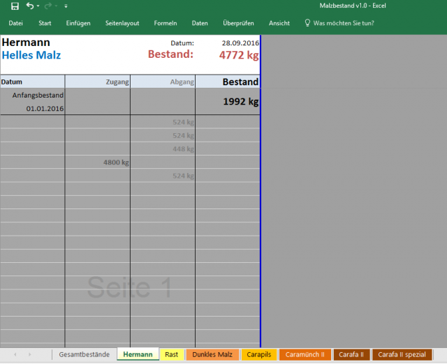The width and height of the screenshot is (447, 364).
Task: Click the next sheet navigation arrow
Action: click(29, 355)
